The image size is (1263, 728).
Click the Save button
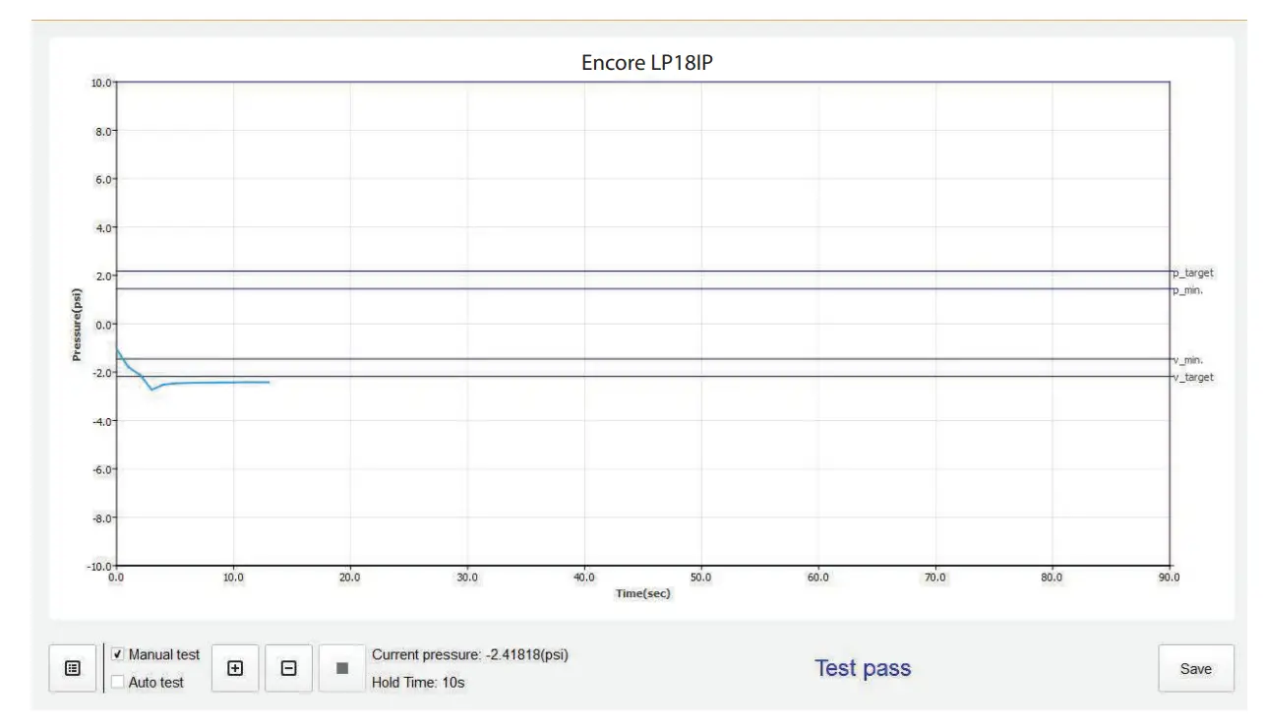[1196, 669]
